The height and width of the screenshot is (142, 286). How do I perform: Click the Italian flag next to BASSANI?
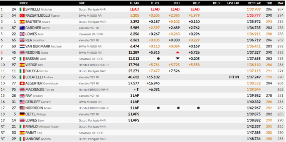[x=22, y=59]
